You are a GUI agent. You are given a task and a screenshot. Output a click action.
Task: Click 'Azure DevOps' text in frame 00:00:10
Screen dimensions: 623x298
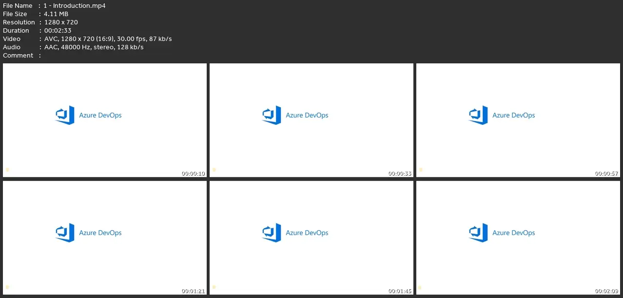(x=100, y=116)
